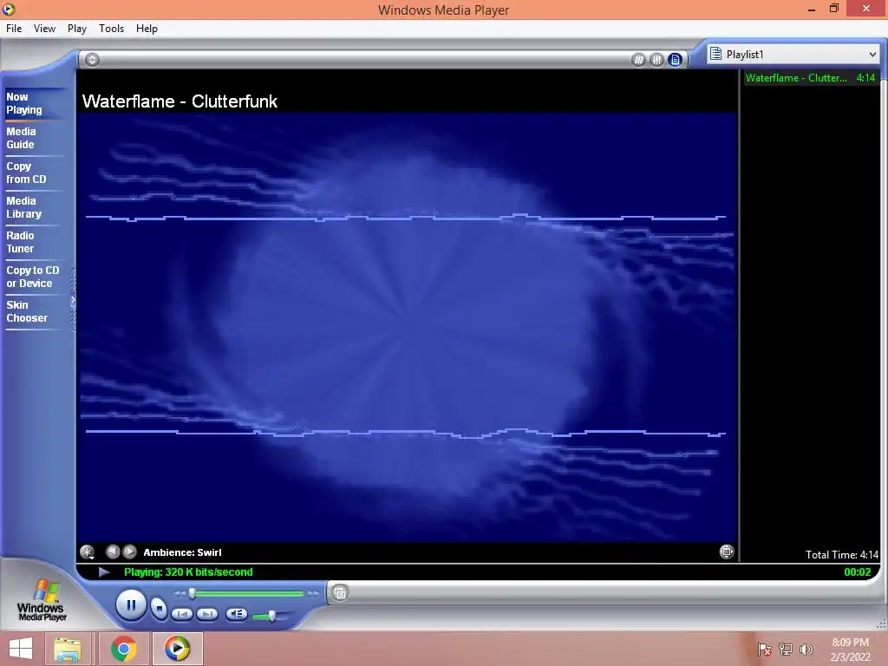
Task: Click the play status indicator icon
Action: [x=104, y=572]
